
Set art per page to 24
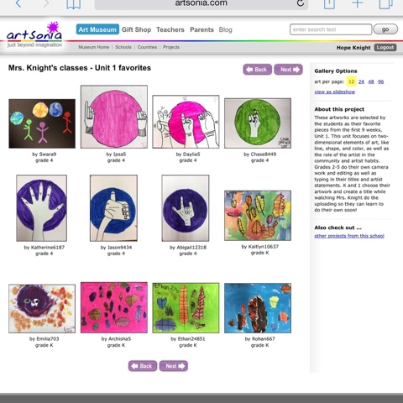[361, 81]
